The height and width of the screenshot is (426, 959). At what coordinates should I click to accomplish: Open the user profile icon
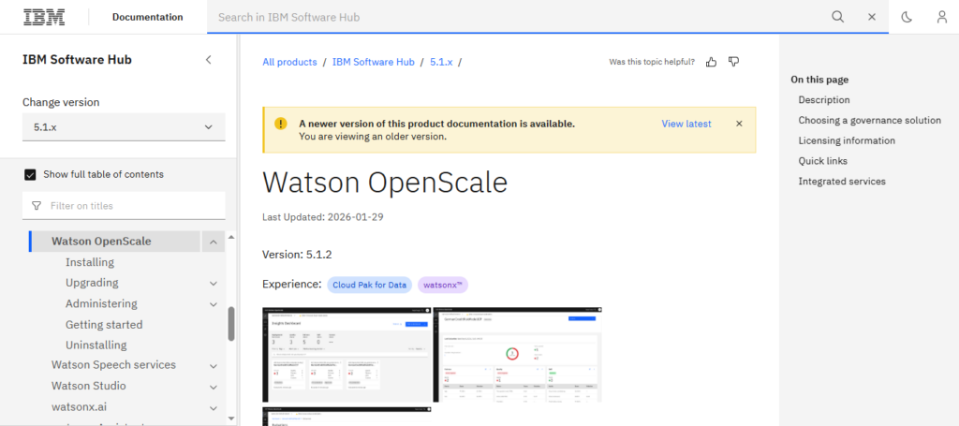coord(942,17)
